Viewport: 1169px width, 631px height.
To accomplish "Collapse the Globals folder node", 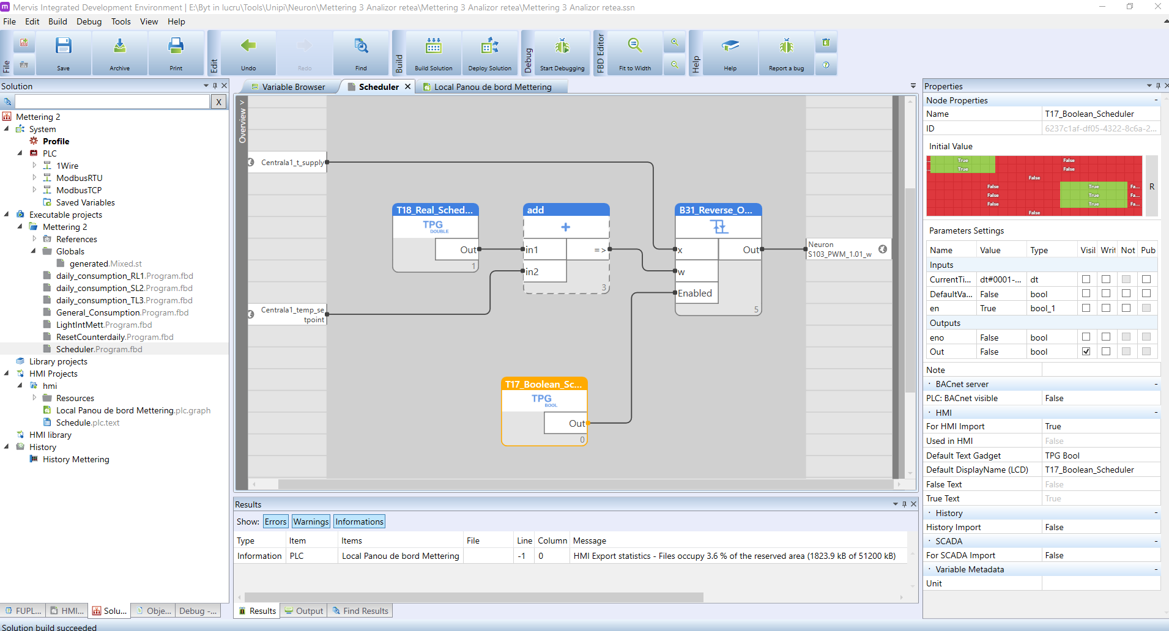I will click(34, 251).
